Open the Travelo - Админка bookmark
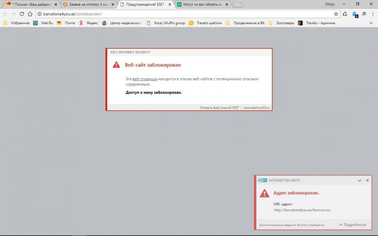Screen dimensions: 378x236 click(x=316, y=23)
